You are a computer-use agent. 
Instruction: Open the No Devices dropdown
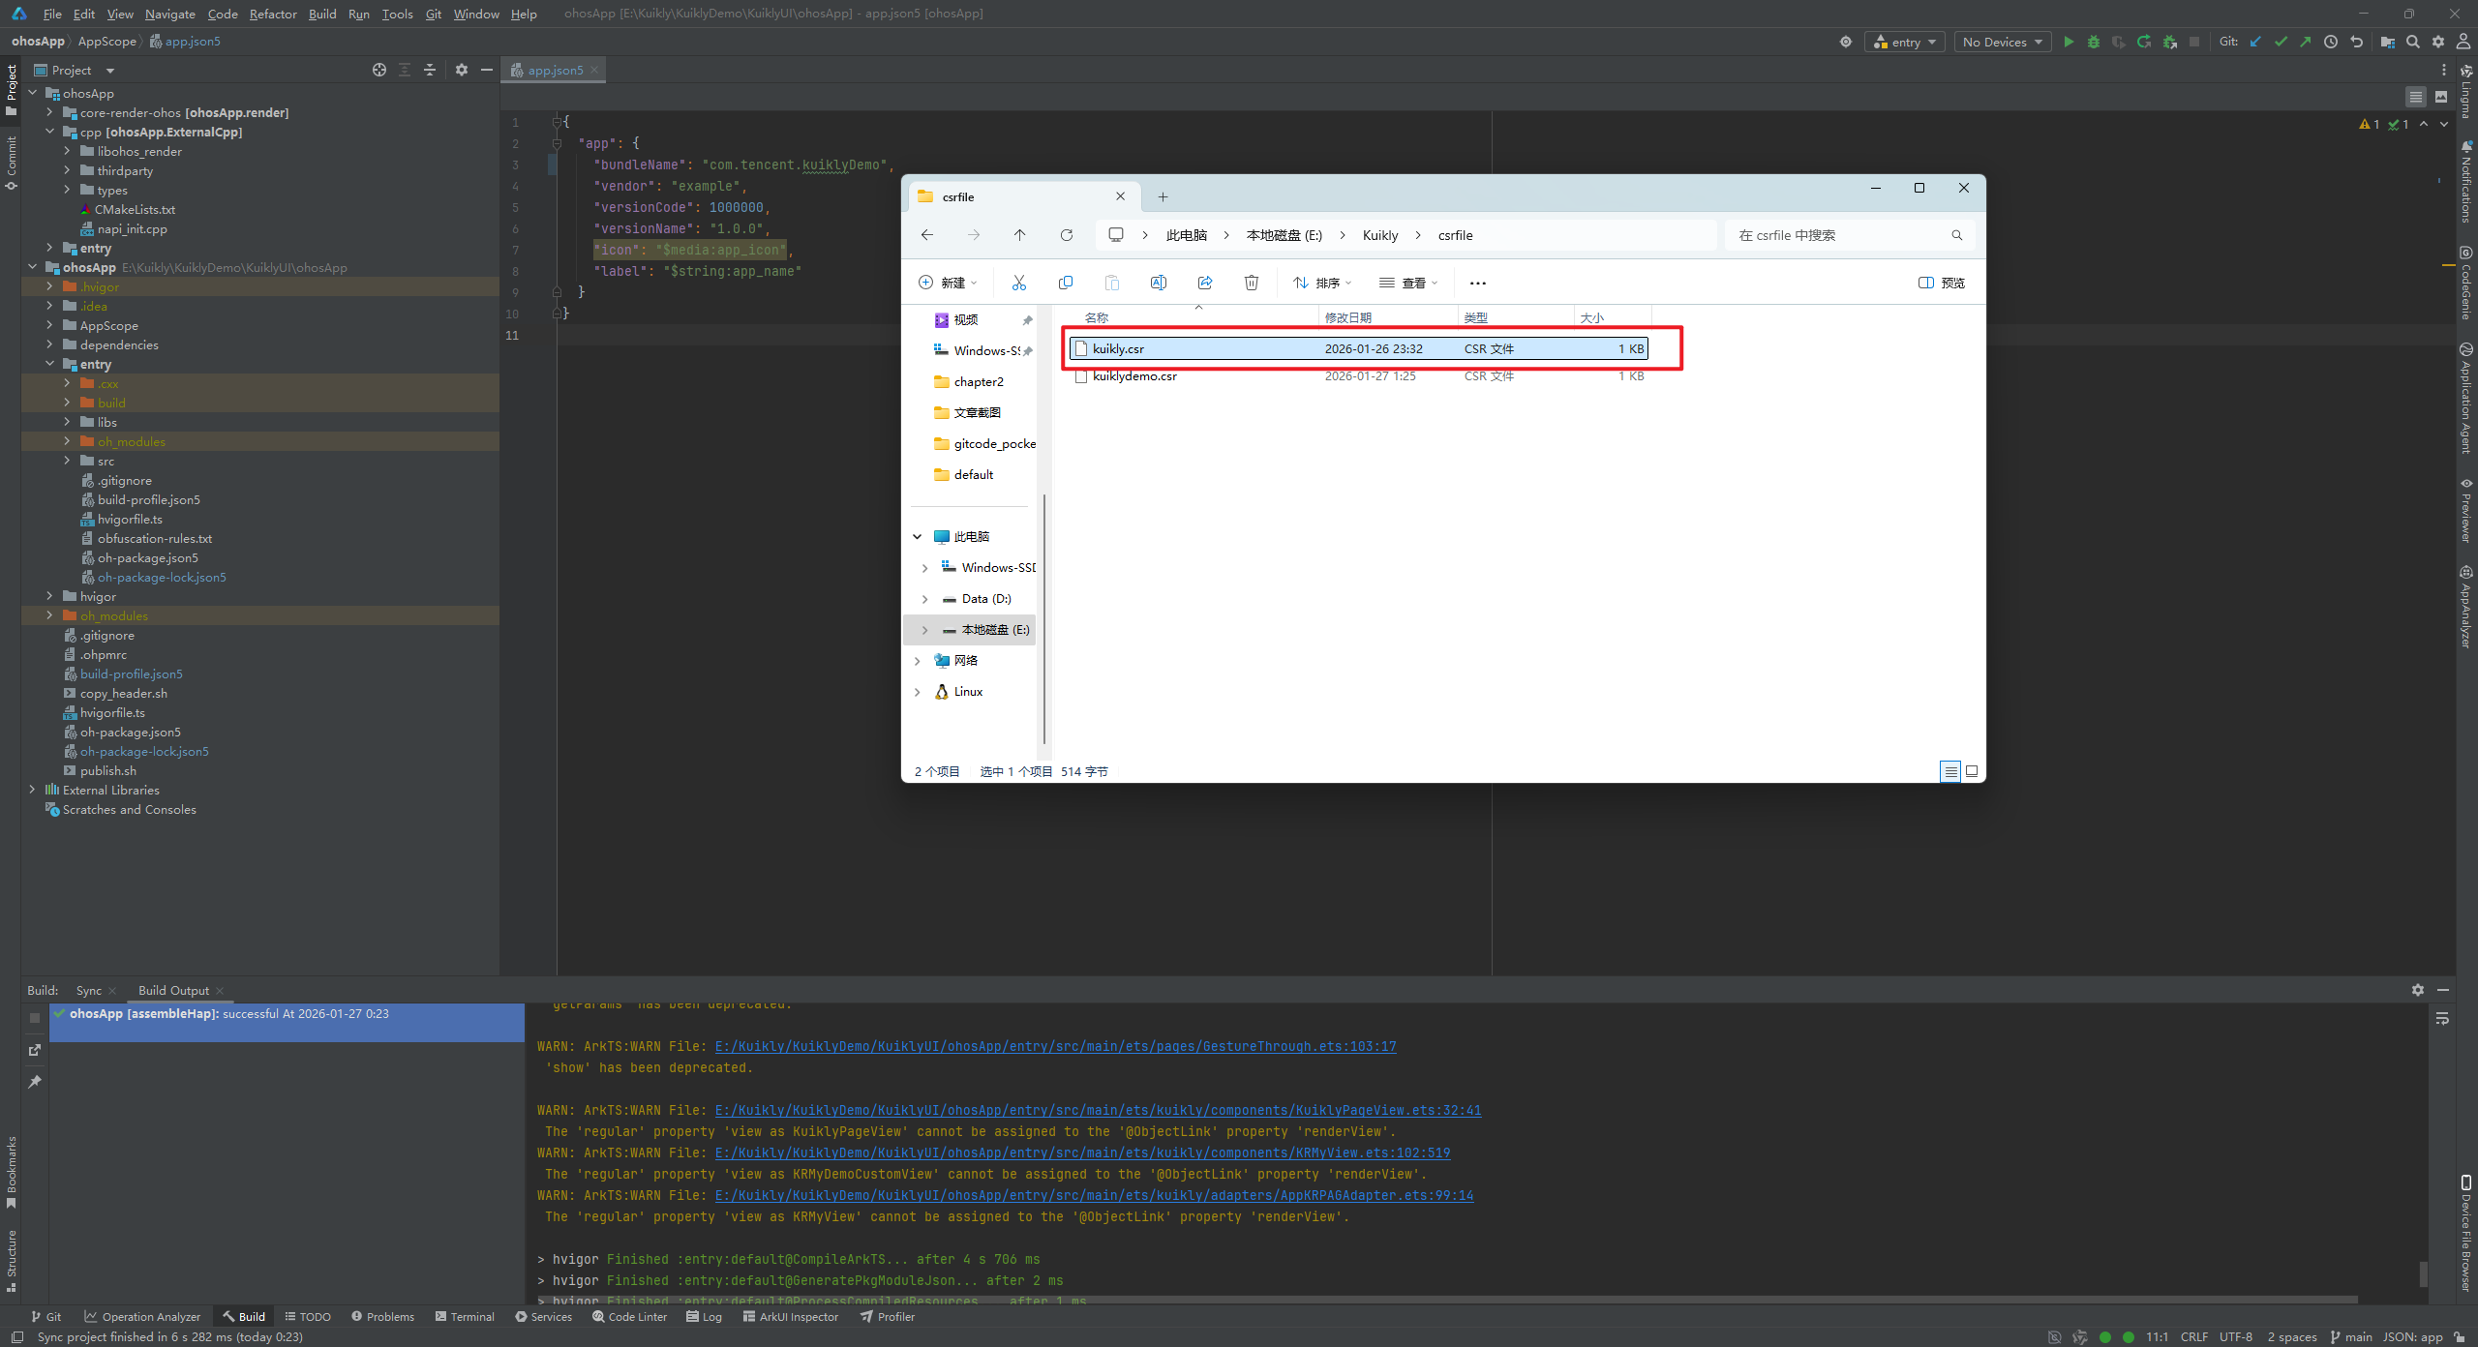[2002, 42]
